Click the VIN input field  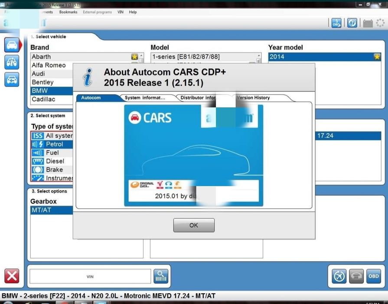coord(90,276)
